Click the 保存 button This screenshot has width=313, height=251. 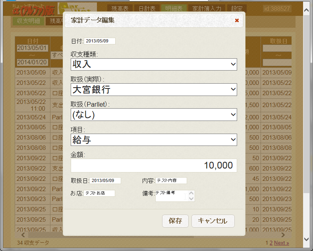[175, 221]
